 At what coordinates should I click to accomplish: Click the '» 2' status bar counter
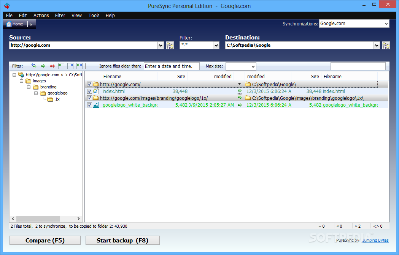pos(358,226)
